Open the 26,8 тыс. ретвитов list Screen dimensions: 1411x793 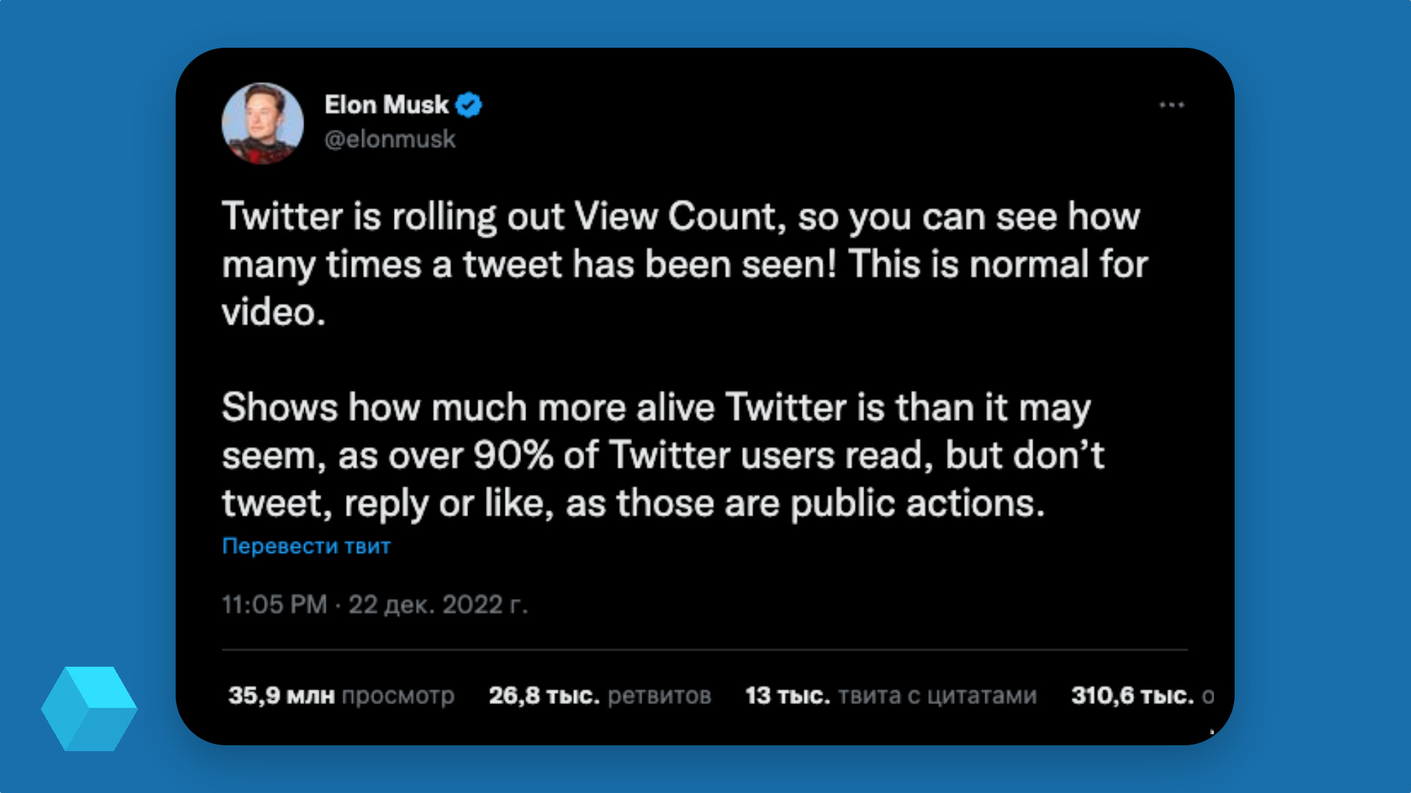pos(599,695)
